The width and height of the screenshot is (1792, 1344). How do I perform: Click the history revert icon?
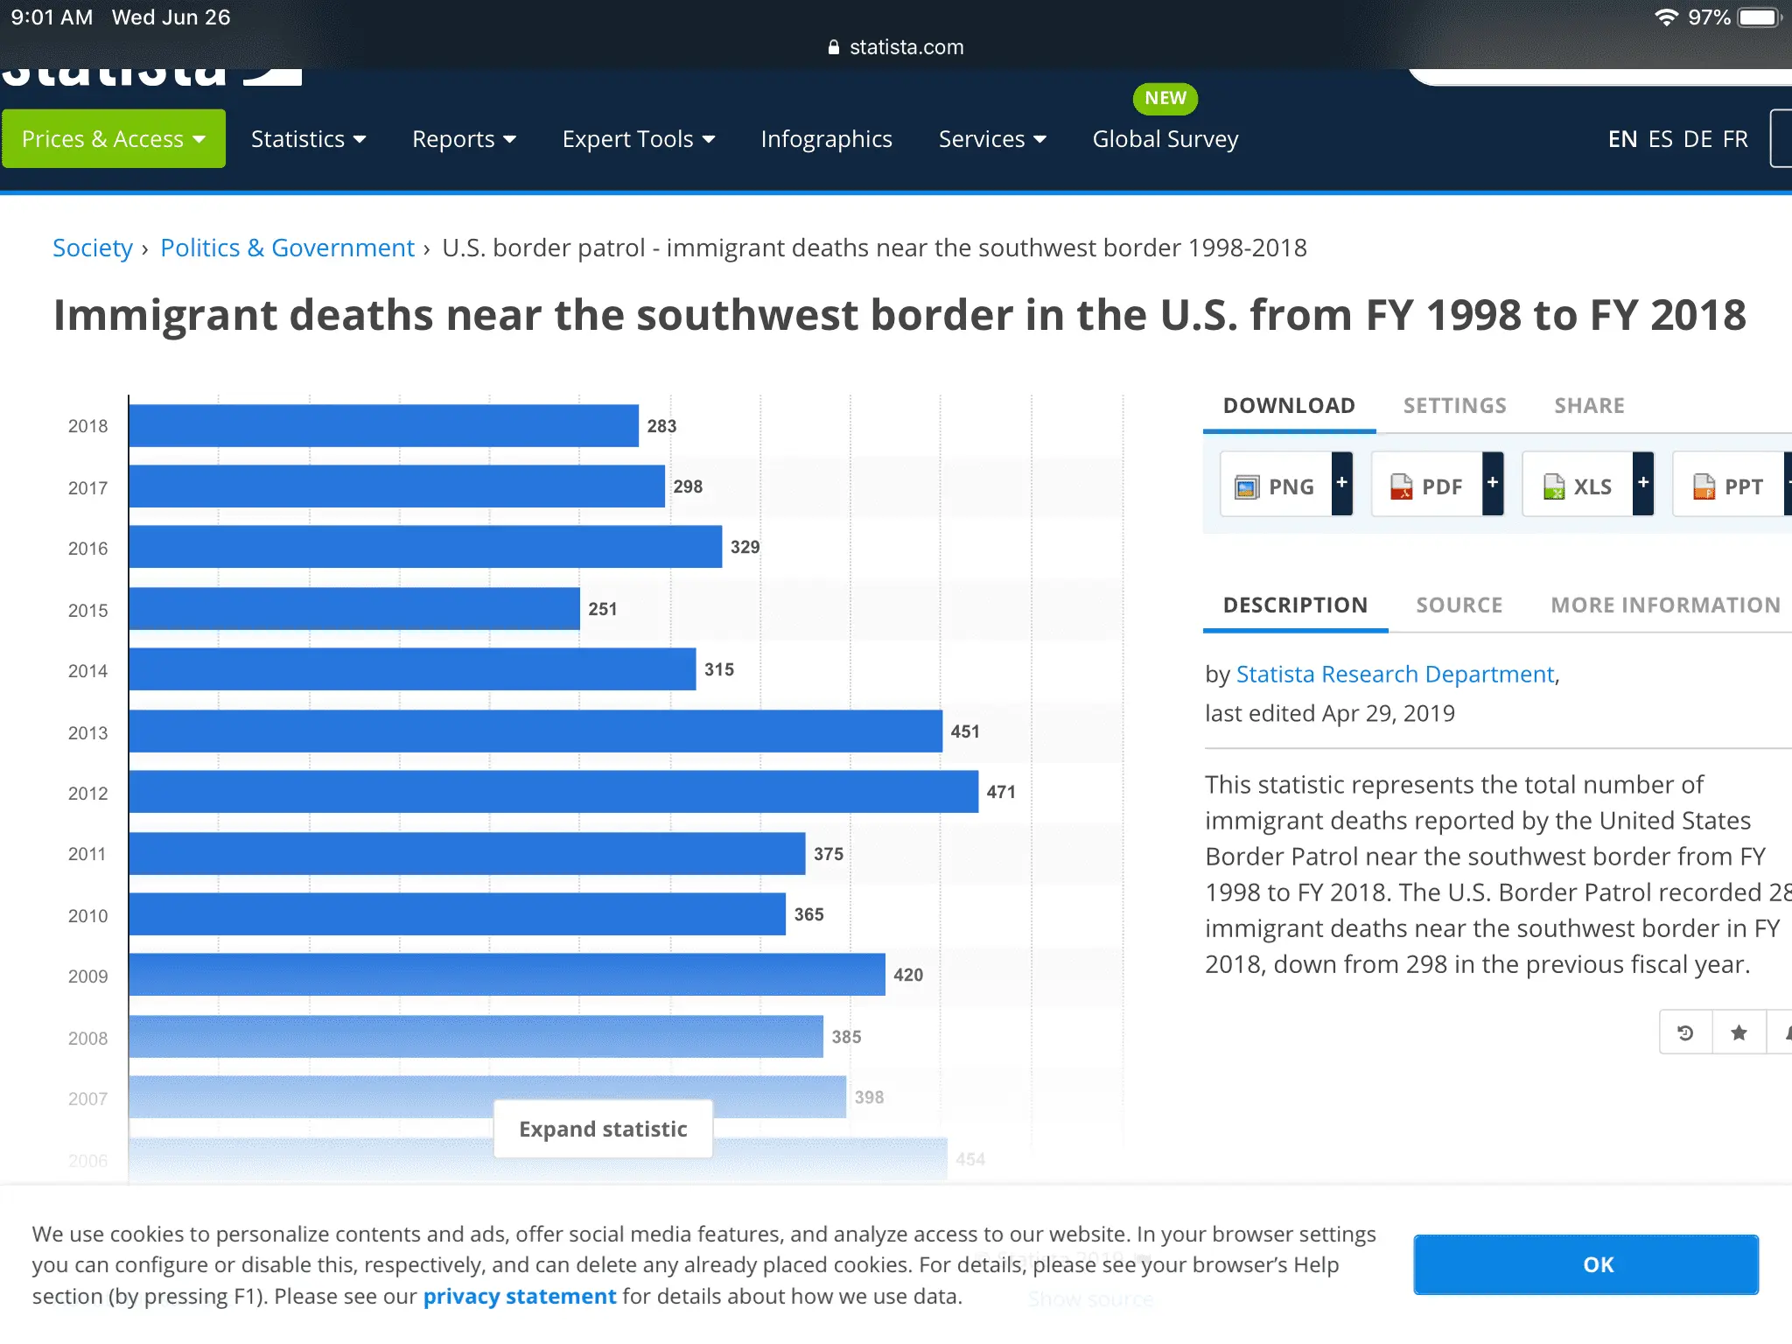point(1685,1032)
